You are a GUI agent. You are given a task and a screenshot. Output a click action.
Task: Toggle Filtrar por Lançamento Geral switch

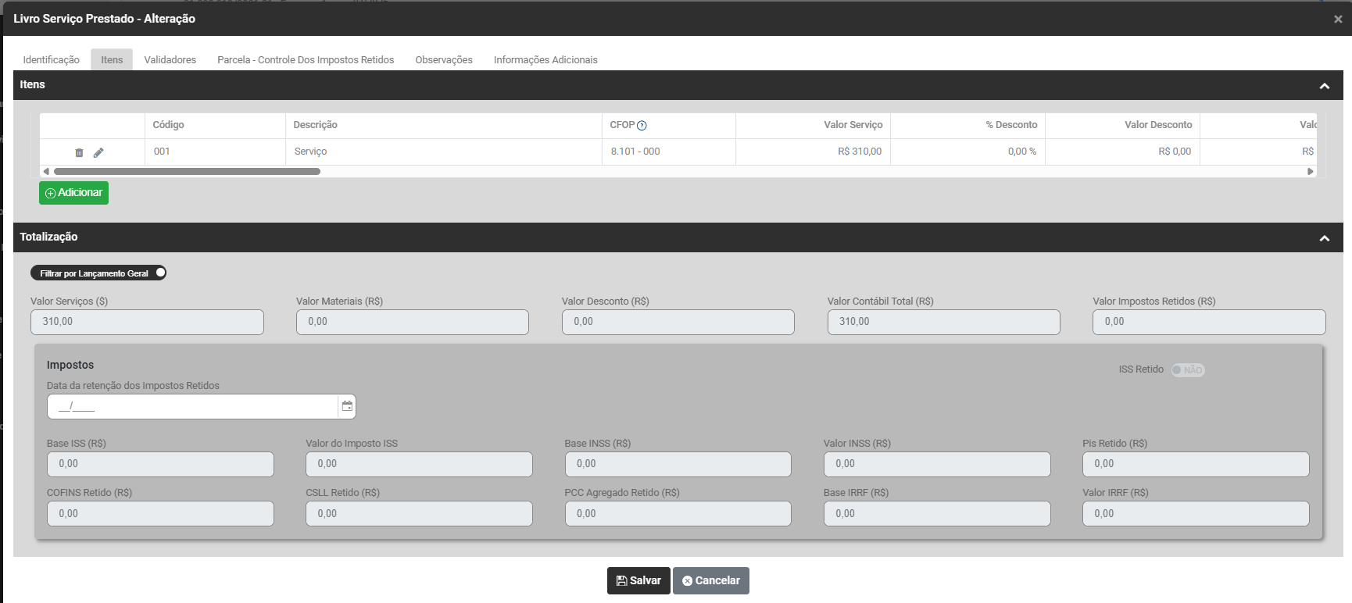159,273
